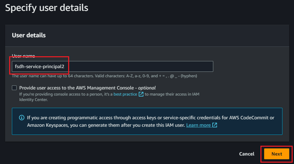Click the word optional in checkbox label
Image resolution: width=294 pixels, height=164 pixels.
click(146, 88)
